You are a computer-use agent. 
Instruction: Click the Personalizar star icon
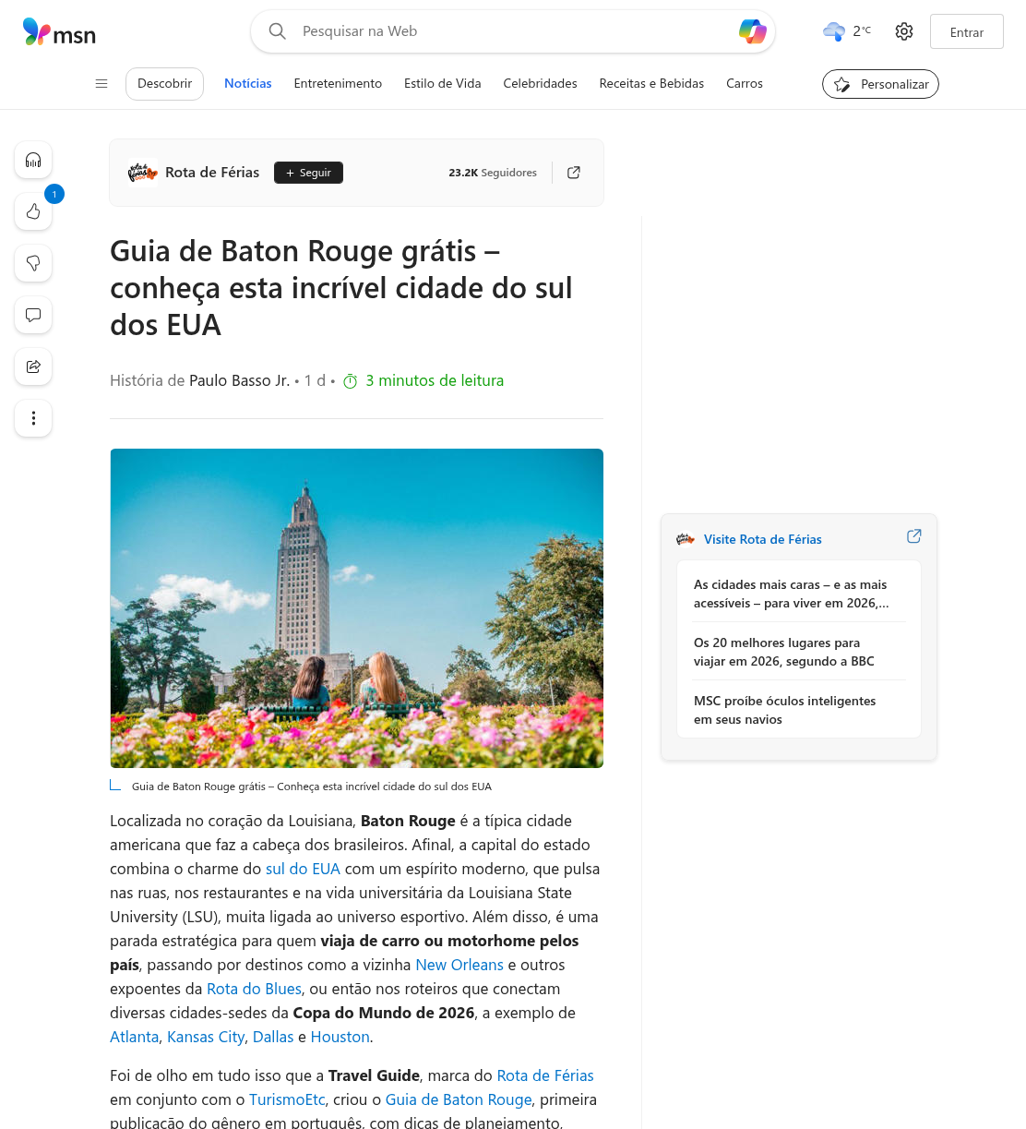(x=841, y=84)
